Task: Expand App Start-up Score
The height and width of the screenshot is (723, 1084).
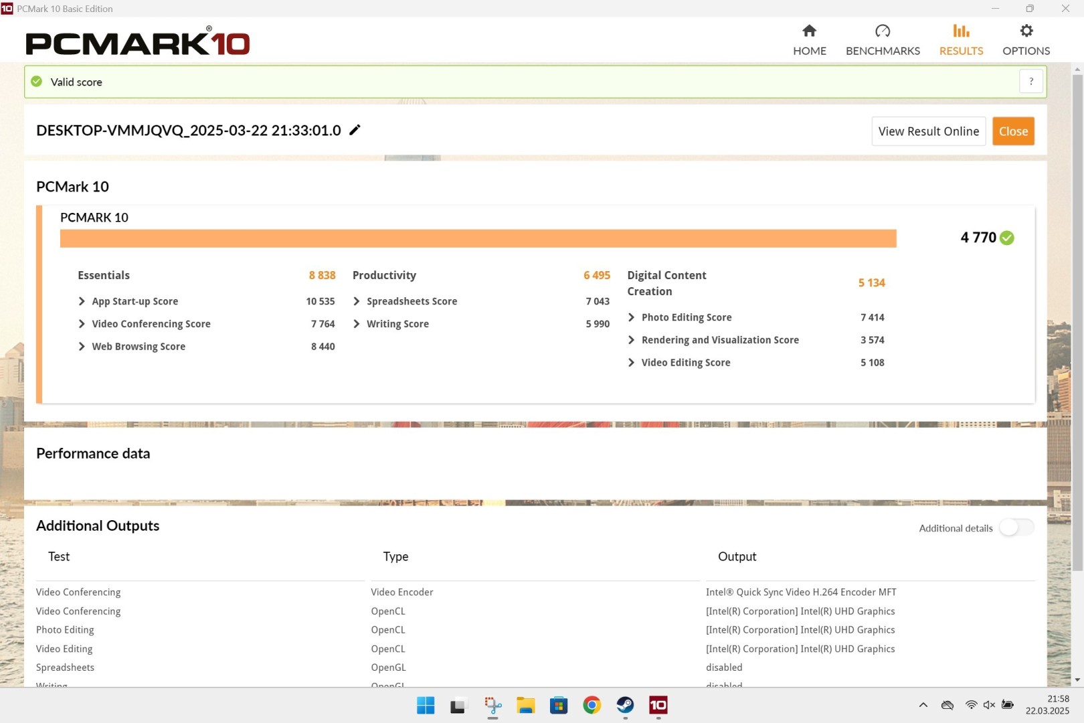Action: click(82, 301)
